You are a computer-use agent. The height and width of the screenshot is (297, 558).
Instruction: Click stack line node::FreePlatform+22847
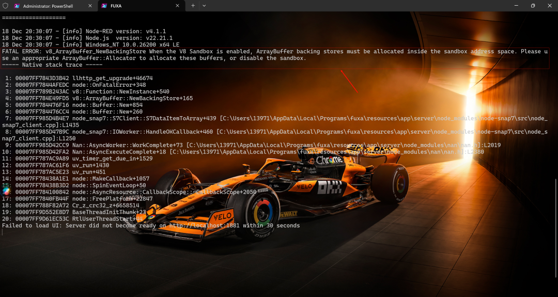(77, 199)
